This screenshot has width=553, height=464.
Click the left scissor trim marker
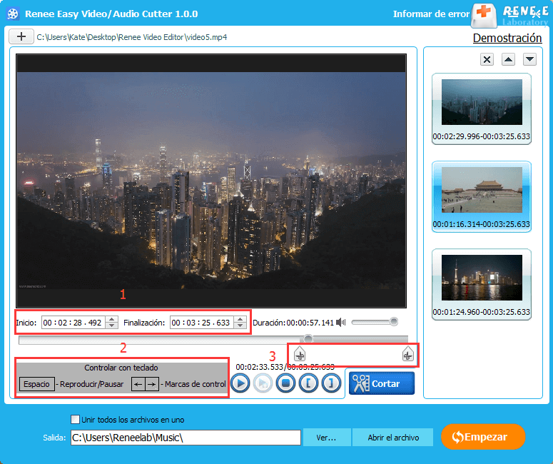(300, 354)
